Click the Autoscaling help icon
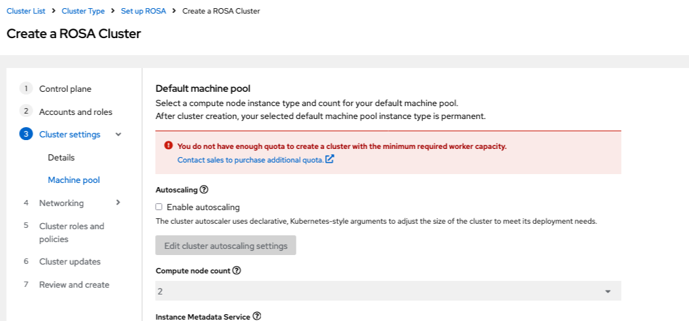The width and height of the screenshot is (689, 321). coord(203,189)
